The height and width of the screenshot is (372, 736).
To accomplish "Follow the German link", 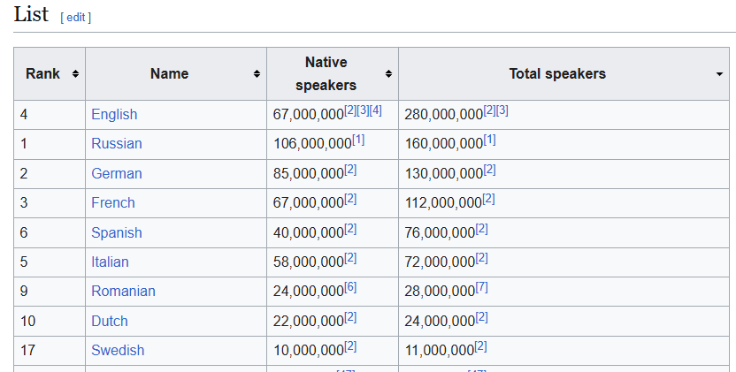I will (117, 173).
